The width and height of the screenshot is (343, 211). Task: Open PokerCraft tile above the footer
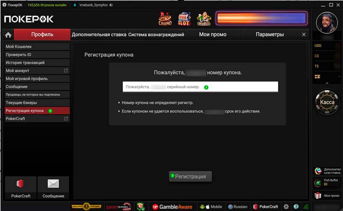point(21,187)
